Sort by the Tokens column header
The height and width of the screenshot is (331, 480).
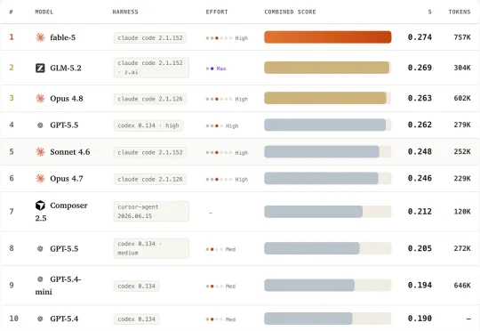pyautogui.click(x=460, y=12)
